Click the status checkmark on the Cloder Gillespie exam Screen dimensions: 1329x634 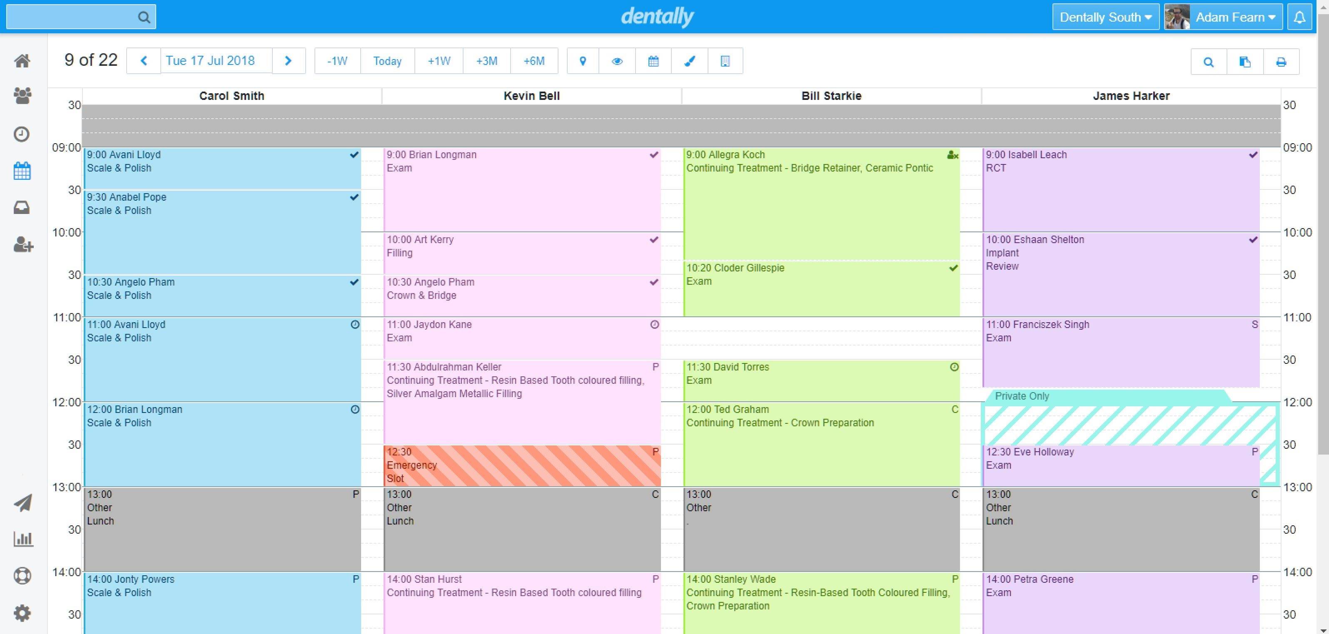click(x=953, y=268)
